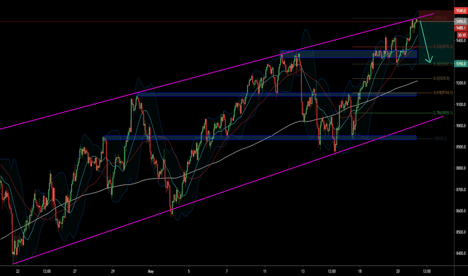Select the dark red stop-loss box

pos(436,16)
